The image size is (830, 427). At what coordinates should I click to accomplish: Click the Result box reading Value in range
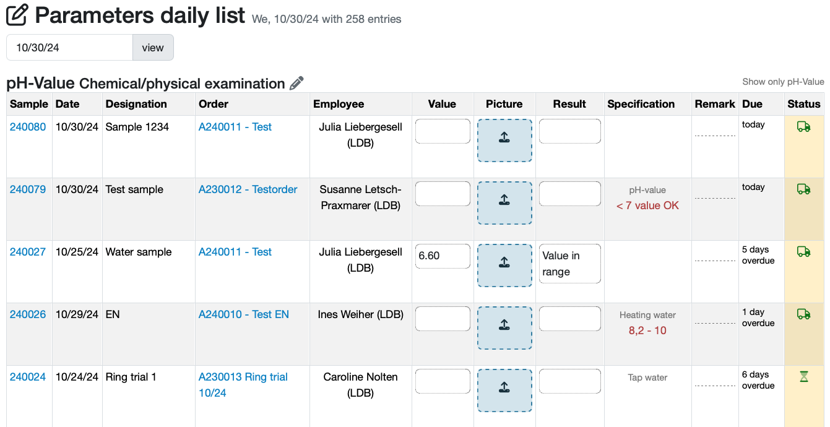click(569, 264)
